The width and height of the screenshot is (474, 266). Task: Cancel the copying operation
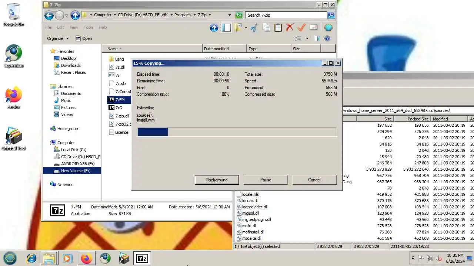point(314,180)
